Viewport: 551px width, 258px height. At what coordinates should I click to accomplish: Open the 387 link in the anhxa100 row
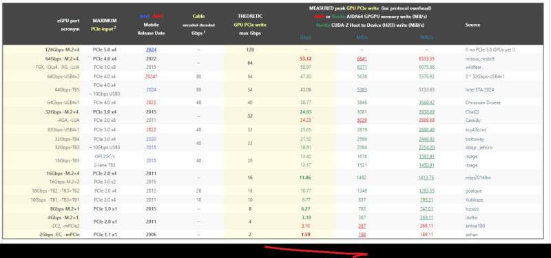coord(362,226)
